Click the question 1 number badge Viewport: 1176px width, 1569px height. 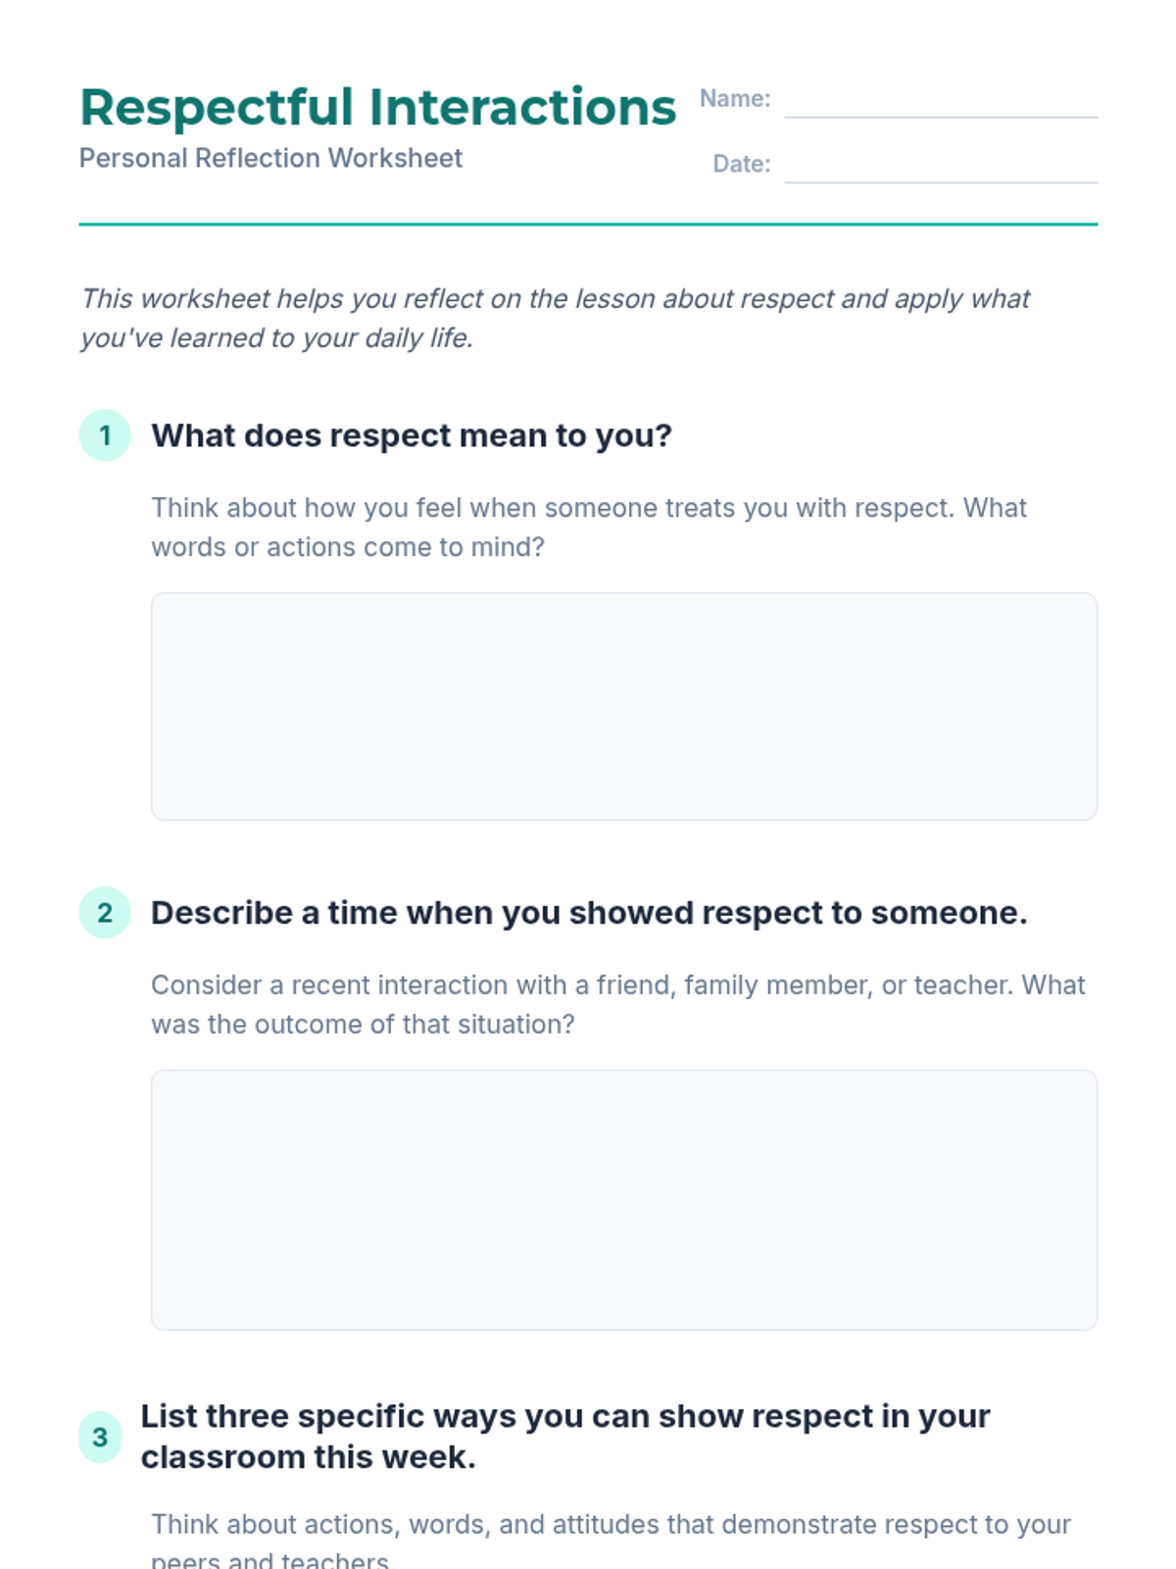point(105,435)
